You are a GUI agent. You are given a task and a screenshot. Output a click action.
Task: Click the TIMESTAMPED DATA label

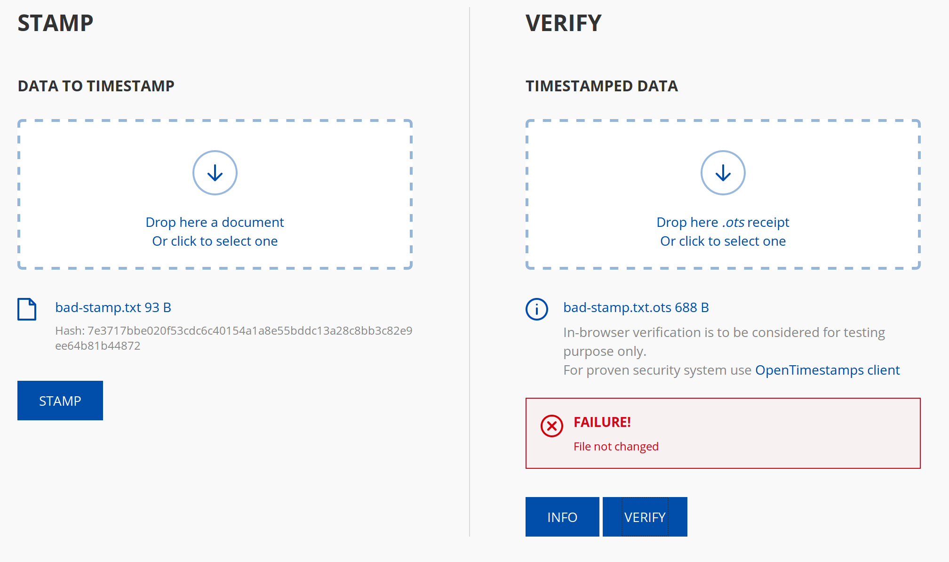602,86
